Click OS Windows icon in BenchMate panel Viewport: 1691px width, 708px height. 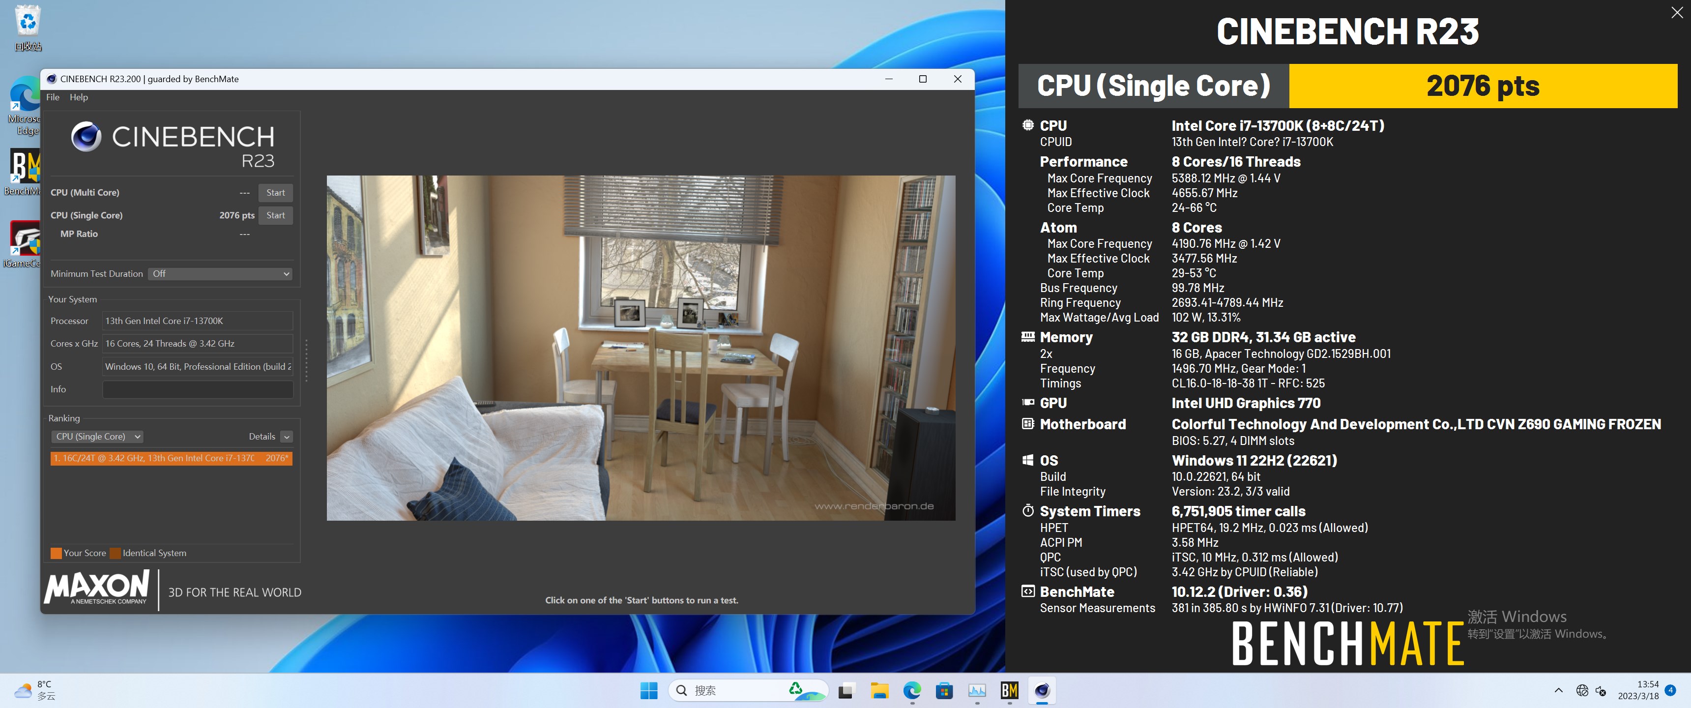[x=1028, y=460]
